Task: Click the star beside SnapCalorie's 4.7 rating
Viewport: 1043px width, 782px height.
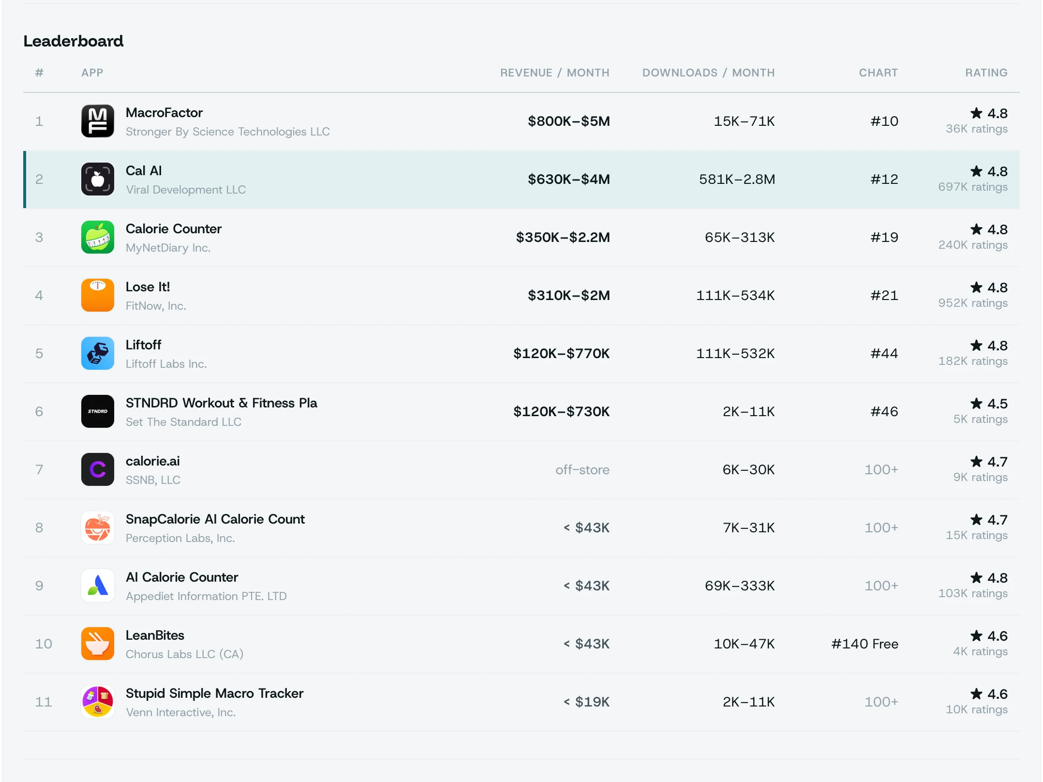Action: tap(976, 519)
